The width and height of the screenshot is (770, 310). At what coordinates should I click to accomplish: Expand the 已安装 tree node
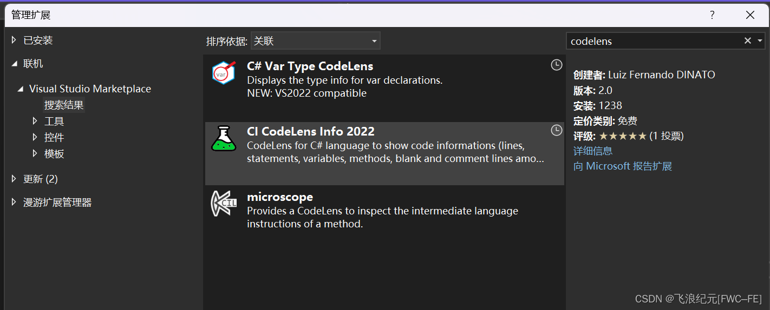click(x=15, y=40)
